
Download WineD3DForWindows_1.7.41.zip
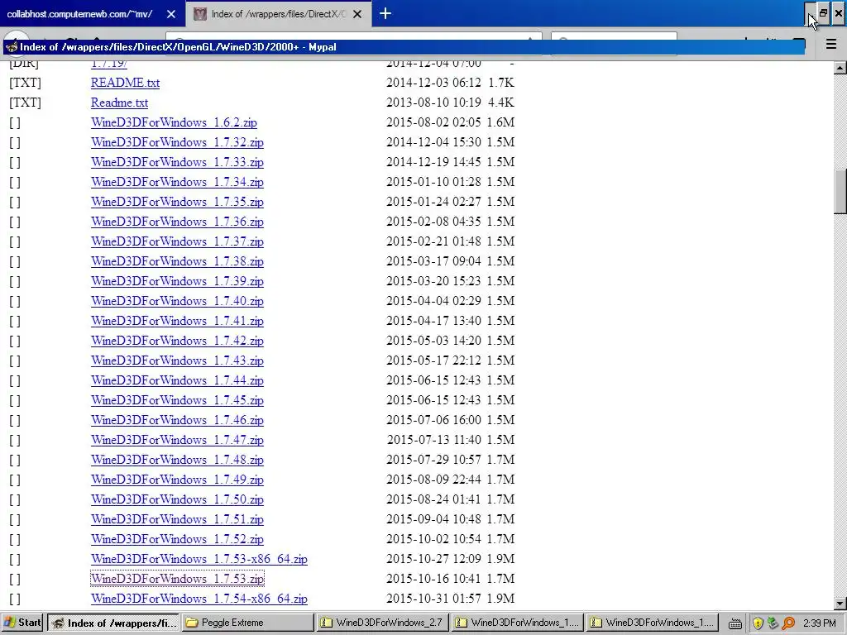177,321
